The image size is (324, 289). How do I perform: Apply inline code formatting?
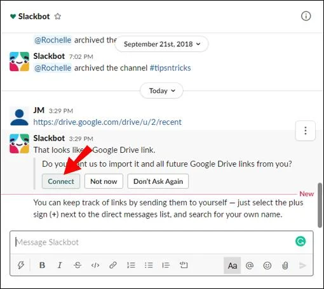[95, 265]
